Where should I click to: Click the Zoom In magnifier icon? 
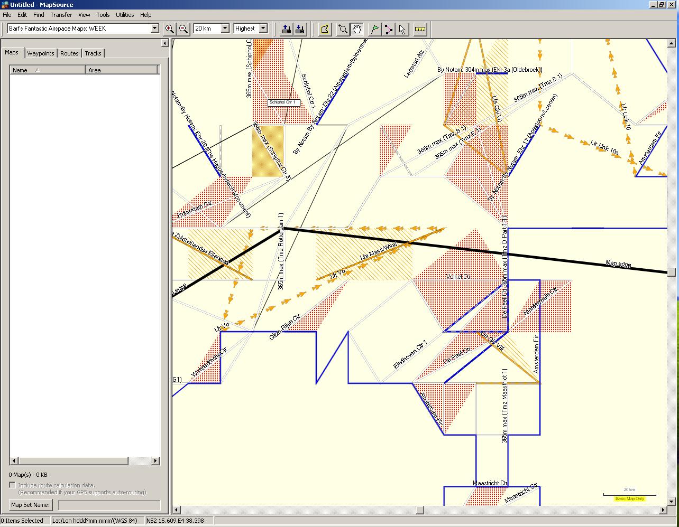coord(169,29)
